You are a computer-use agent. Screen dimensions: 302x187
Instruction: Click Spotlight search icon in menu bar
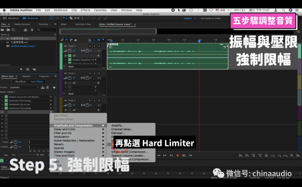point(284,10)
